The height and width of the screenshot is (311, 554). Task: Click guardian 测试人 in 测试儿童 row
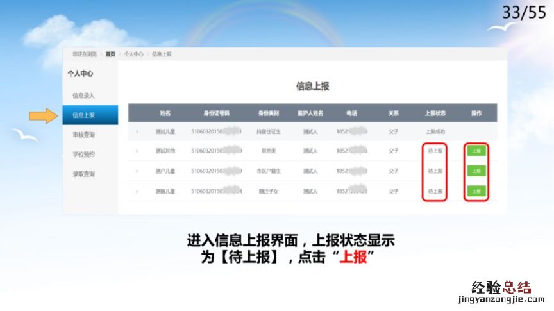point(310,131)
